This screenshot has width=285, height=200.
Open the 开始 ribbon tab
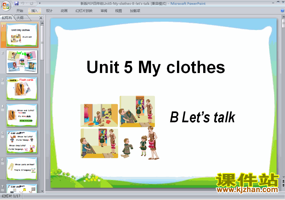(x=20, y=11)
